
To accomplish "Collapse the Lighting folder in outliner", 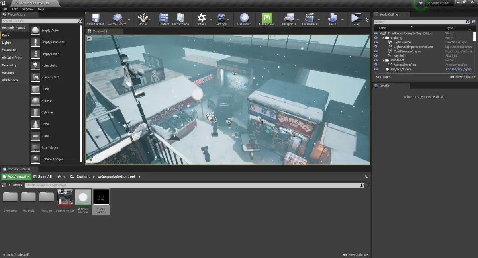I will (x=384, y=38).
